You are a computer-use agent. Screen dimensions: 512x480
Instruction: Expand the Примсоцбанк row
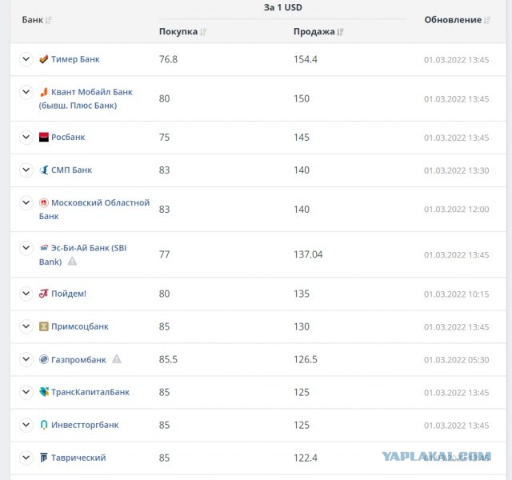coord(26,326)
